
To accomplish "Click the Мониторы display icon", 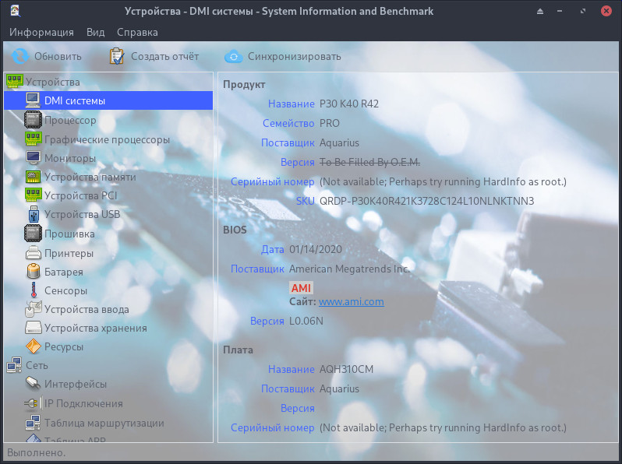I will click(x=33, y=158).
